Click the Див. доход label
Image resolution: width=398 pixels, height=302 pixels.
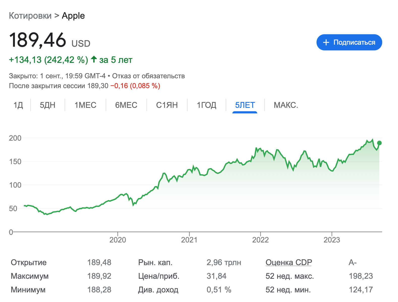pyautogui.click(x=158, y=290)
